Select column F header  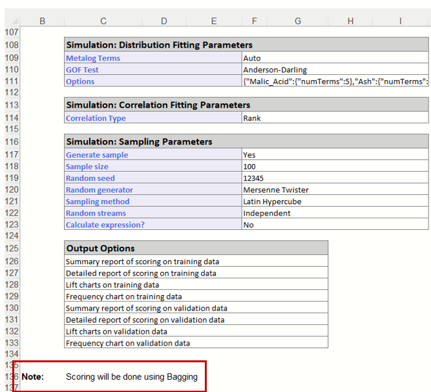[x=254, y=21]
